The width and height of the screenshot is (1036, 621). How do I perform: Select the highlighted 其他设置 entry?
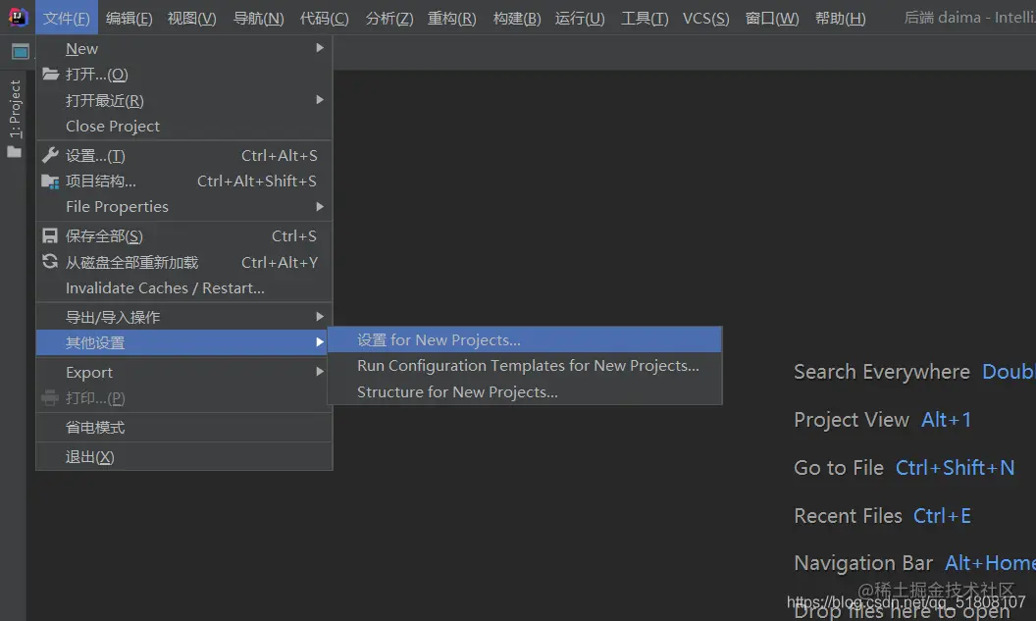tap(183, 342)
